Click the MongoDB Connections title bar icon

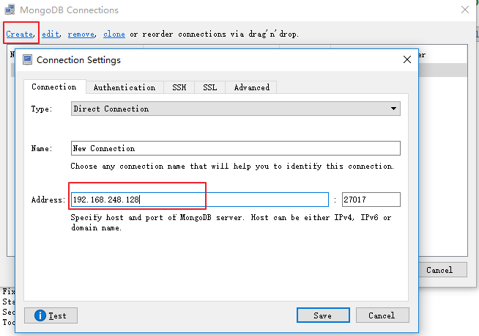10,10
